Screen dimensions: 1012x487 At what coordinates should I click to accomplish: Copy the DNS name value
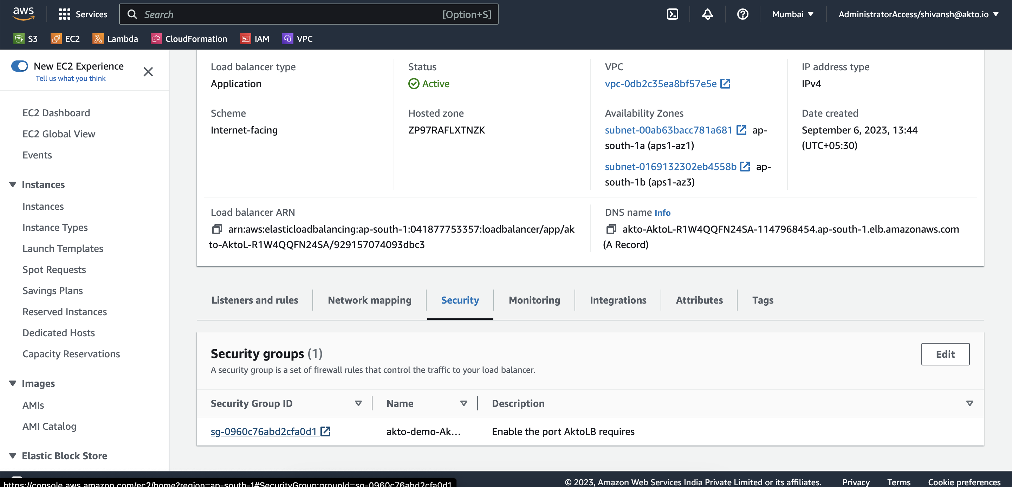tap(611, 229)
